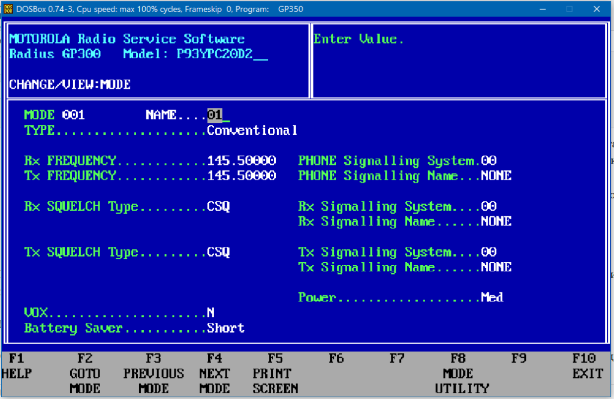Viewport: 614px width, 399px height.
Task: Click the Rx FREQUENCY label
Action: pyautogui.click(x=70, y=161)
